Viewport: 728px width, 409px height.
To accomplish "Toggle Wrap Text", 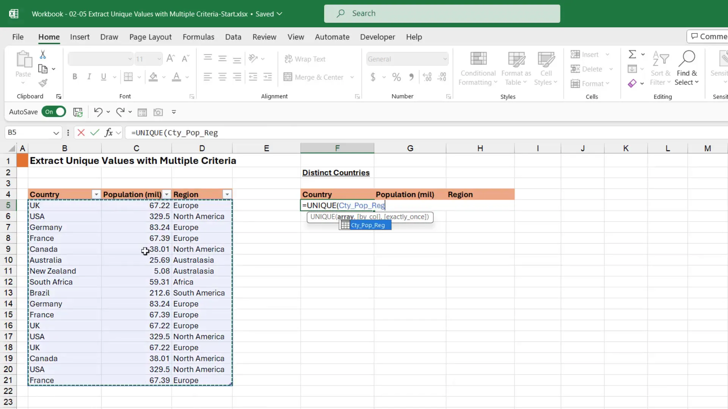I will point(305,59).
